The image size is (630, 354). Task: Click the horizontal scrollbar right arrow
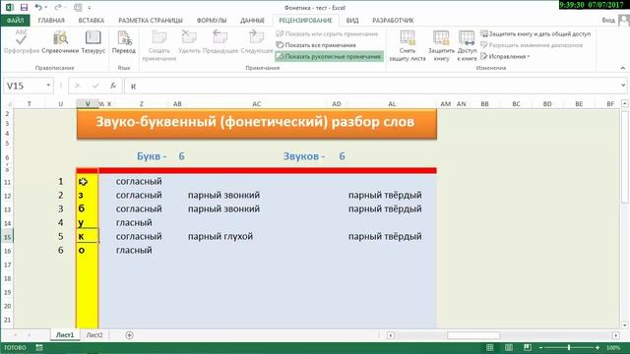click(x=616, y=335)
